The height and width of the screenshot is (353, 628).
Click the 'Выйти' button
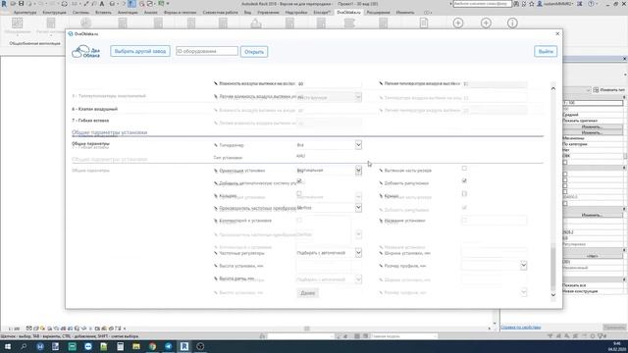[x=546, y=51]
